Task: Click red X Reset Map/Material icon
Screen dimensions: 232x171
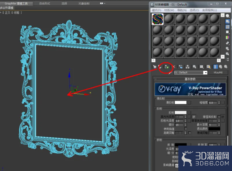Action: [x=174, y=67]
